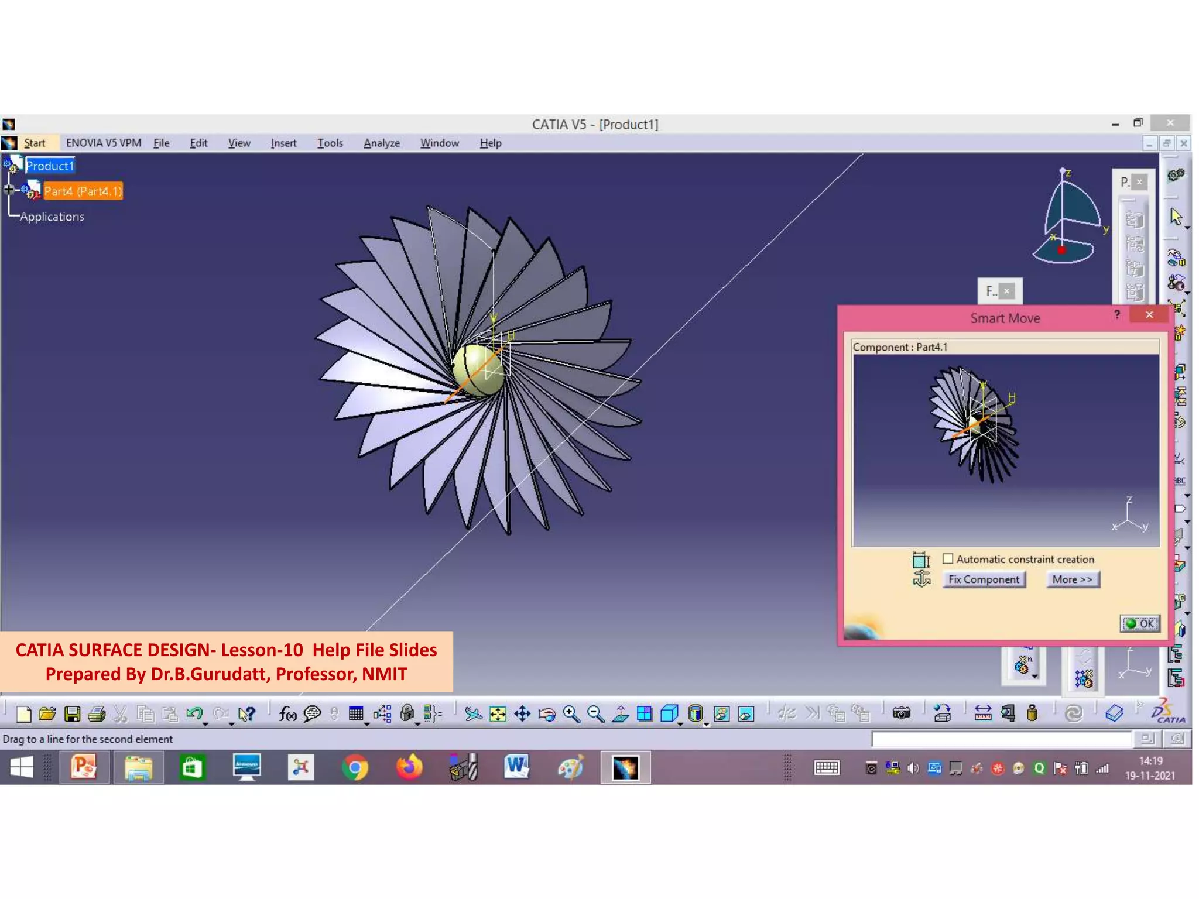
Task: Open the view mode cylinder dropdown arrow
Action: click(x=707, y=724)
